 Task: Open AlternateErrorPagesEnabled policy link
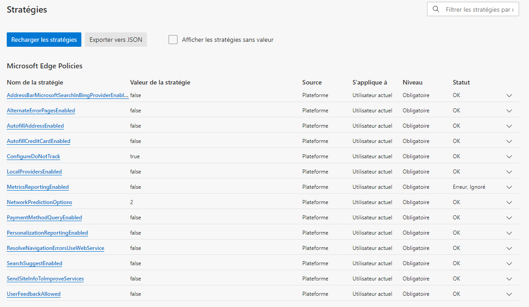(41, 110)
